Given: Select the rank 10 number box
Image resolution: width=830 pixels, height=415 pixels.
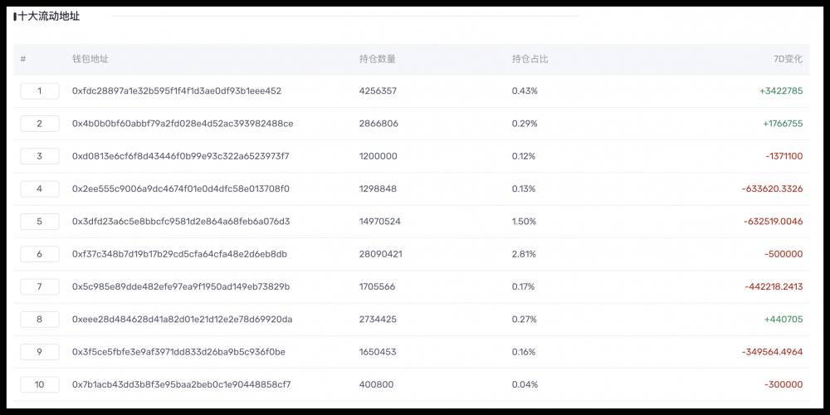Looking at the screenshot, I should tap(40, 385).
